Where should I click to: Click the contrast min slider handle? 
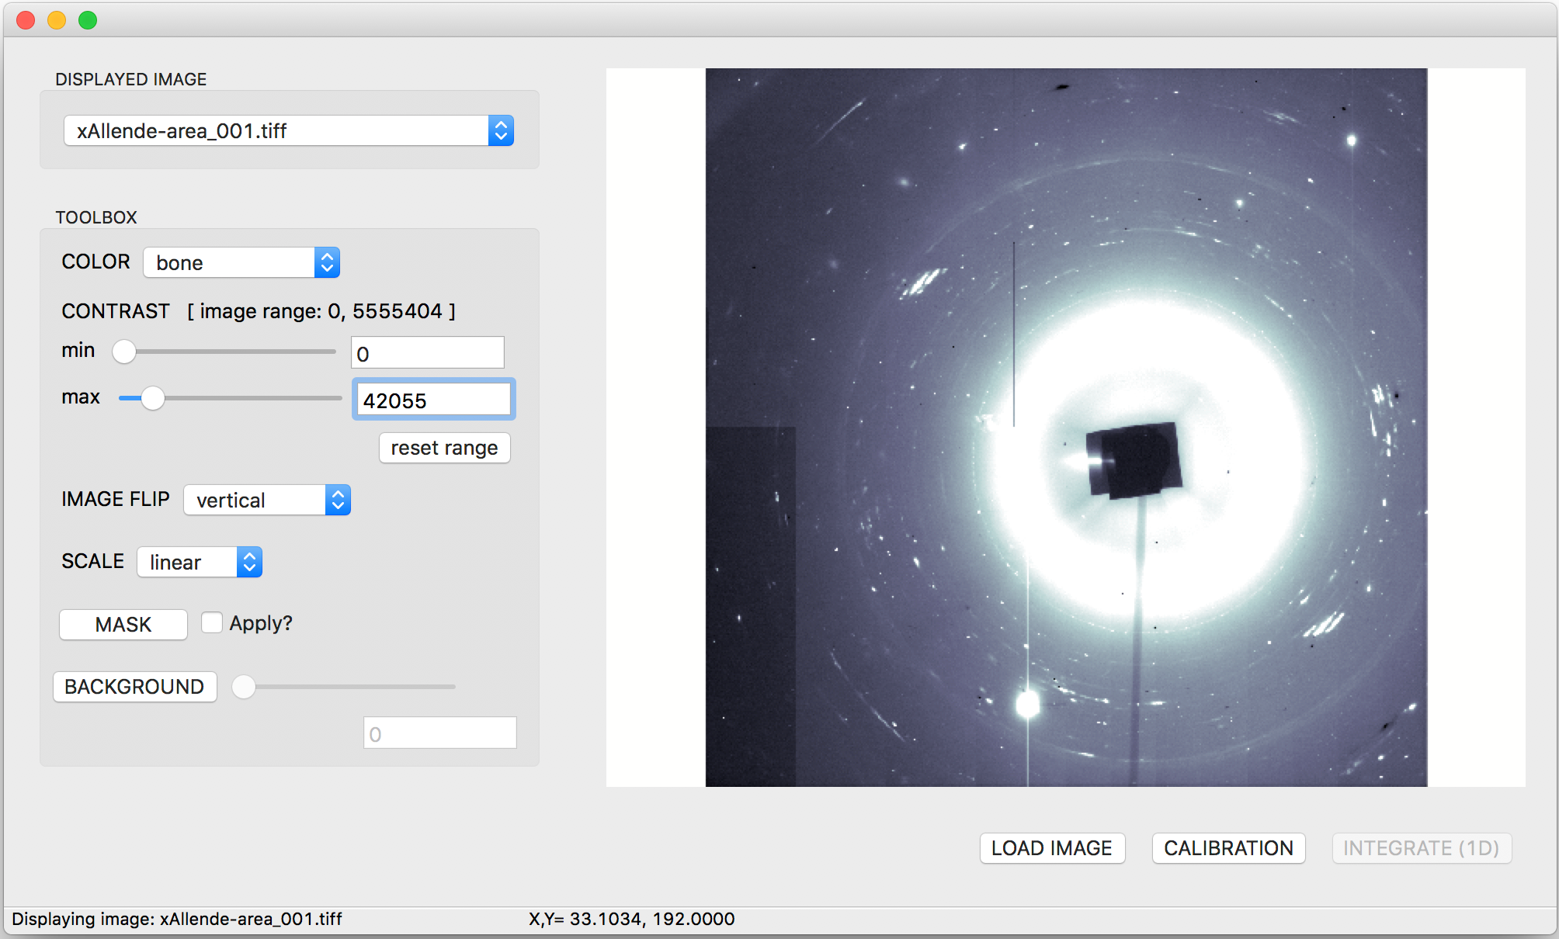(x=124, y=352)
